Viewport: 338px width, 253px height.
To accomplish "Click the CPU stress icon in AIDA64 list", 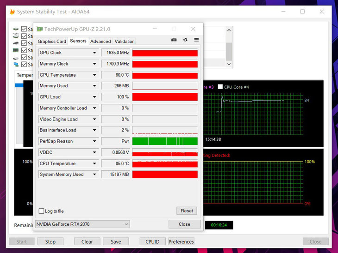I will click(16, 29).
